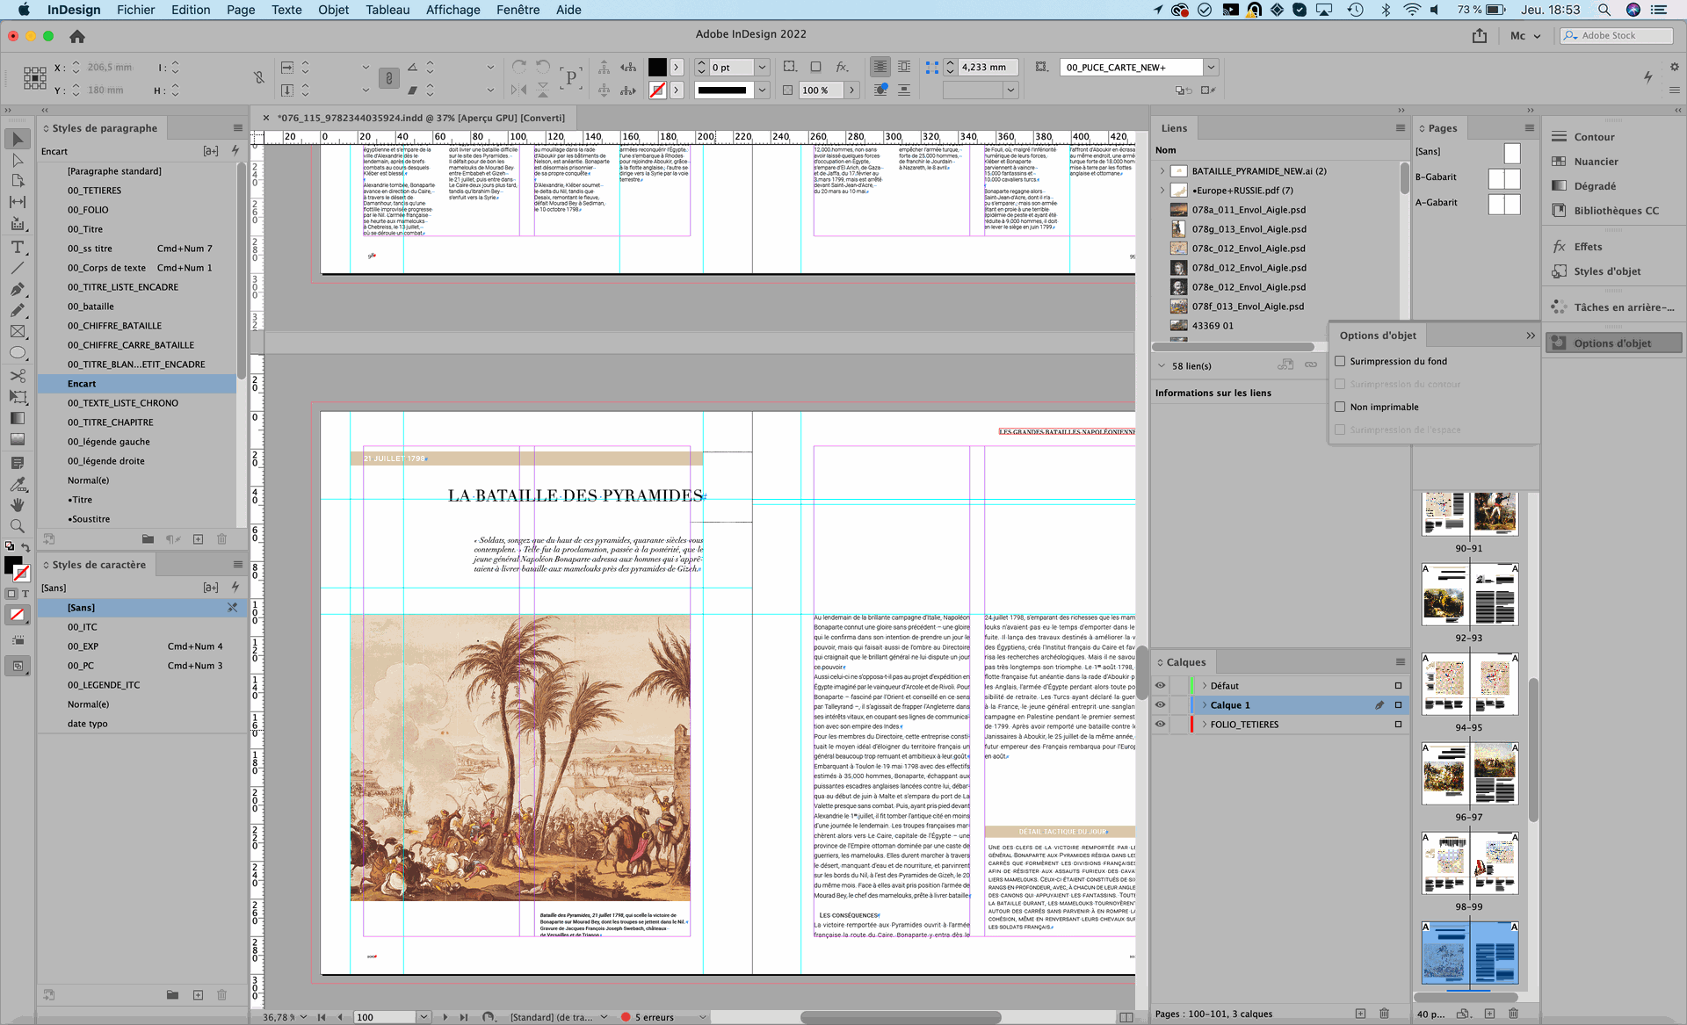1687x1025 pixels.
Task: Expand BATAILLE_PYRAMIDE_NEW.ai link group
Action: [x=1162, y=171]
